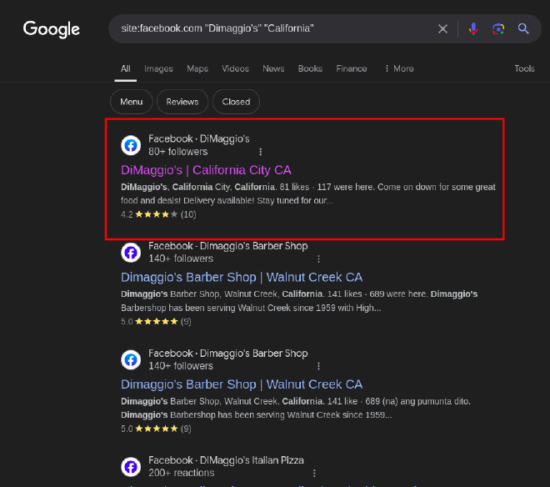Clear the search query with X
The height and width of the screenshot is (487, 550).
[442, 29]
